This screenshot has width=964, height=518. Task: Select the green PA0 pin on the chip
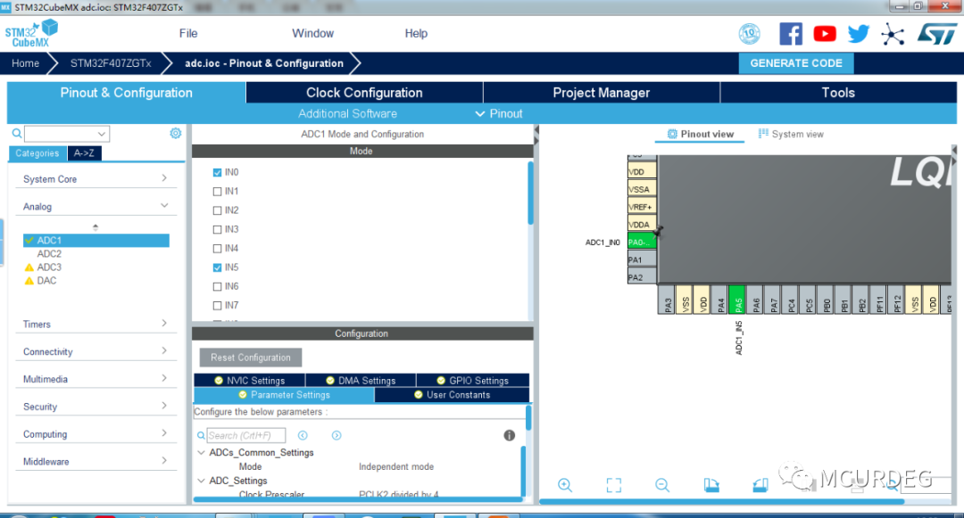click(x=642, y=242)
